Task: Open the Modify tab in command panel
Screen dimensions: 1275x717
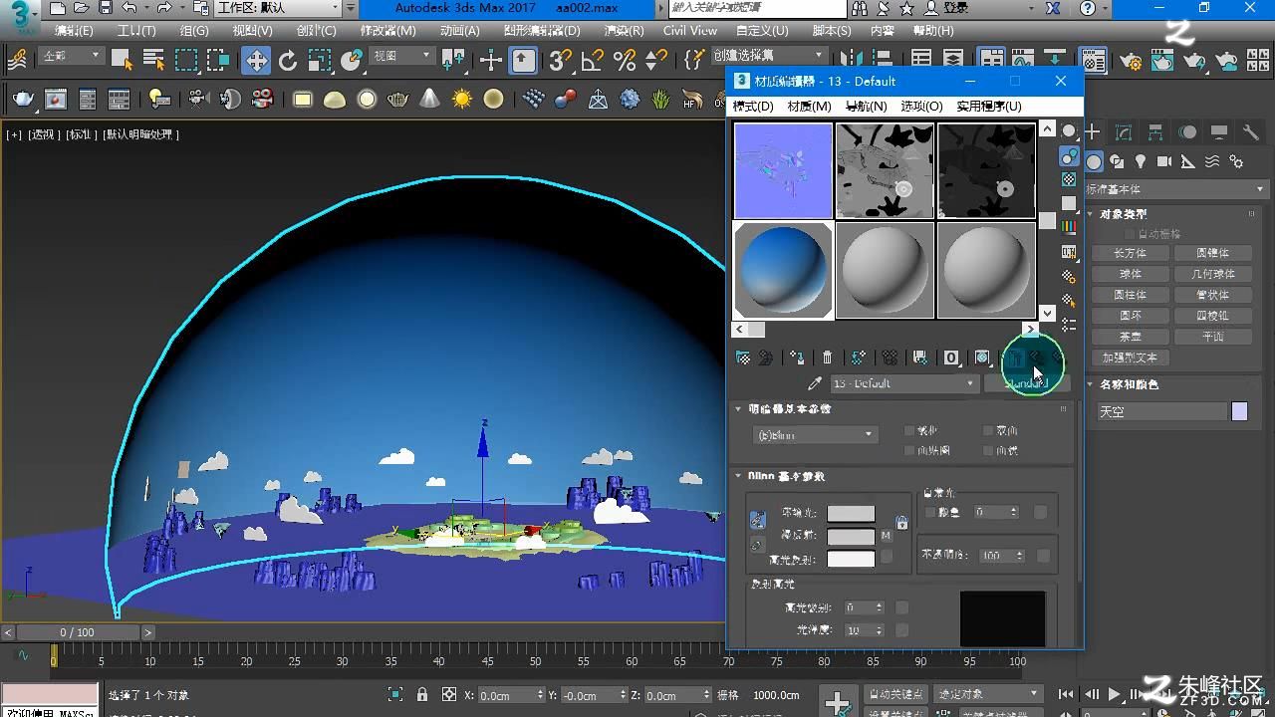Action: pos(1124,132)
